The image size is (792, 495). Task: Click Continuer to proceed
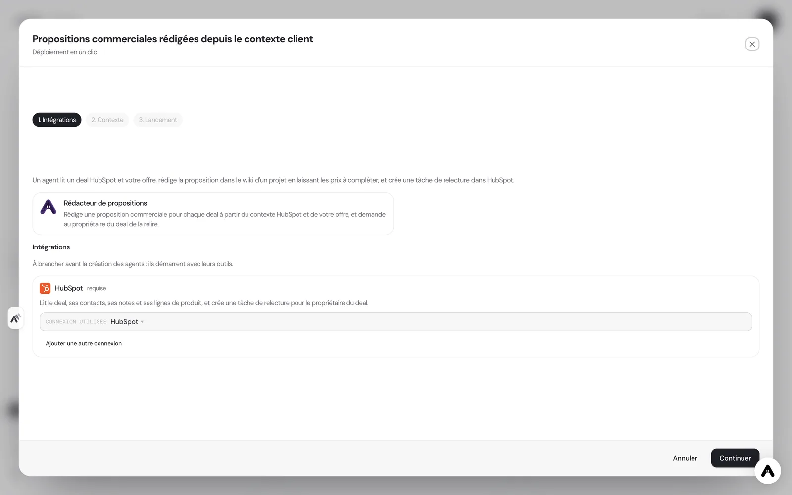click(x=735, y=458)
